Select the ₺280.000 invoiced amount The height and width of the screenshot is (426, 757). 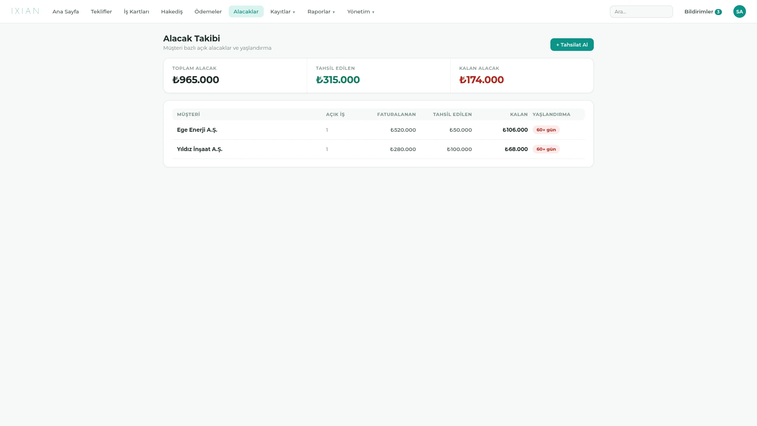(403, 149)
